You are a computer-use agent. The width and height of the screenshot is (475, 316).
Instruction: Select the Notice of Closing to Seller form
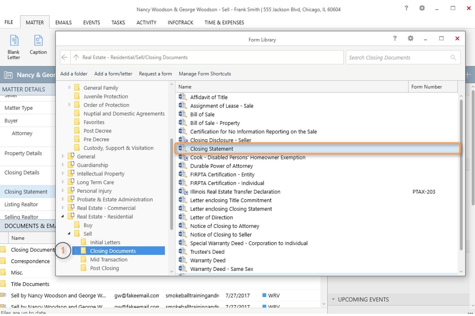click(x=221, y=235)
